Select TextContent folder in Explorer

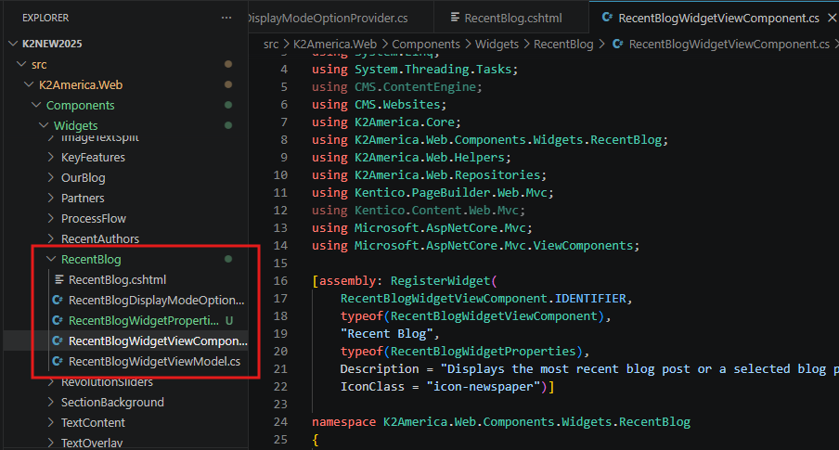click(93, 423)
